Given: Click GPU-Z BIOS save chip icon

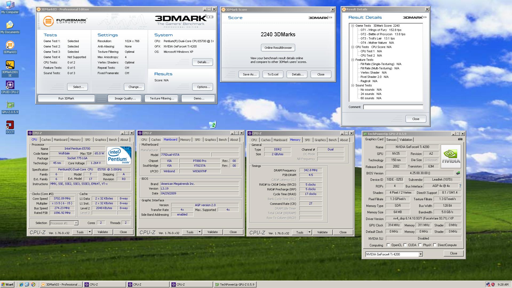Looking at the screenshot, I should tap(458, 173).
